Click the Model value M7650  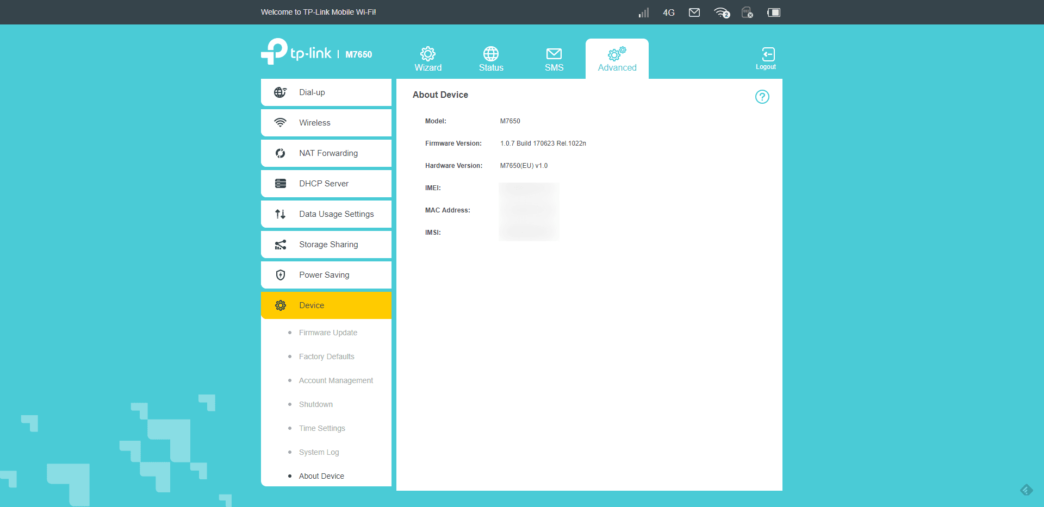[x=510, y=121]
